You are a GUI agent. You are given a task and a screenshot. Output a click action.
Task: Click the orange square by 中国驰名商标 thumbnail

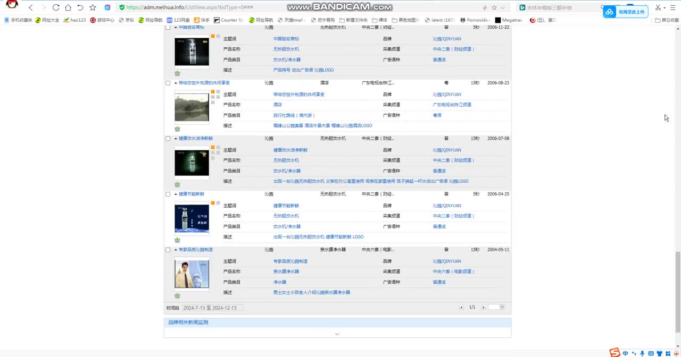pyautogui.click(x=213, y=36)
